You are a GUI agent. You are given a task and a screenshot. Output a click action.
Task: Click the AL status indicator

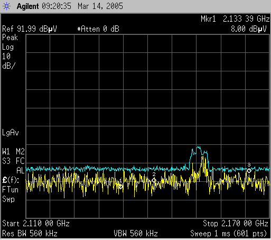pos(20,171)
